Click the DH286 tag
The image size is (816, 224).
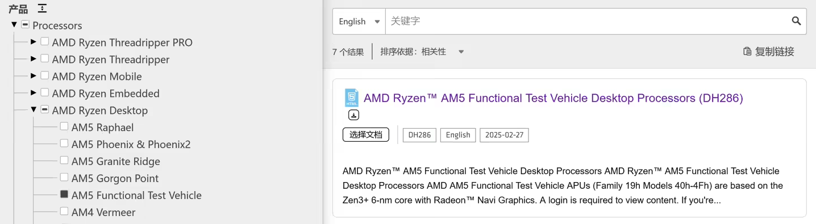(420, 135)
